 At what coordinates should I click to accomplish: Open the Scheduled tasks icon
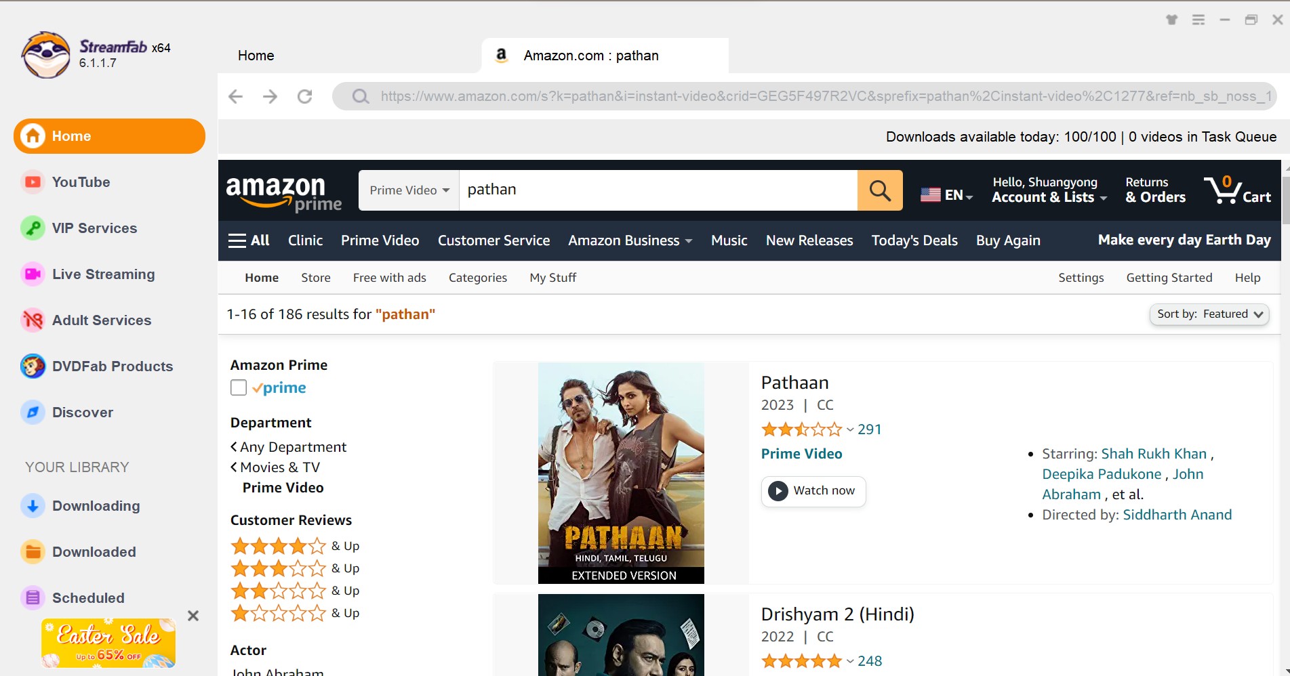pyautogui.click(x=33, y=597)
